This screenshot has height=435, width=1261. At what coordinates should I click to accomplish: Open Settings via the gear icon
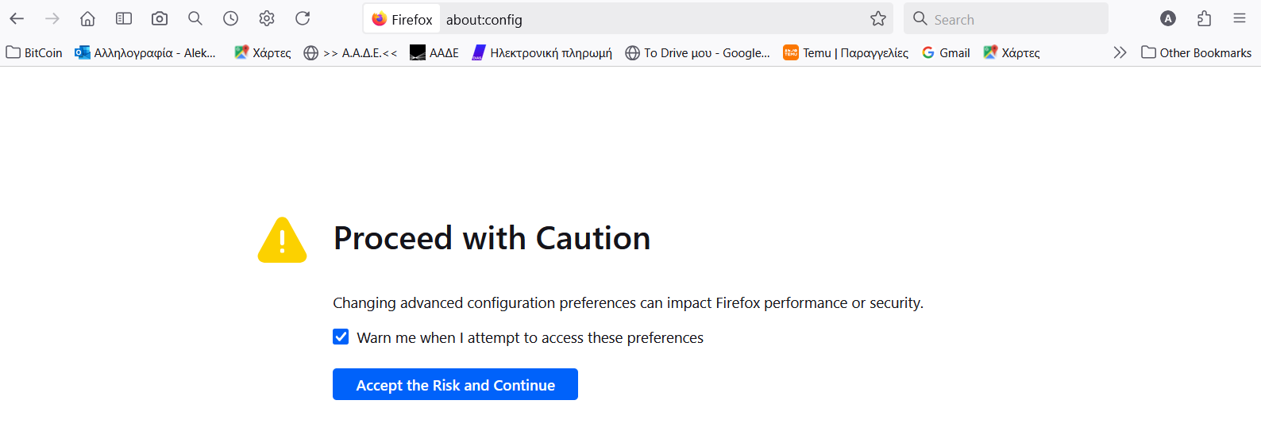point(267,18)
